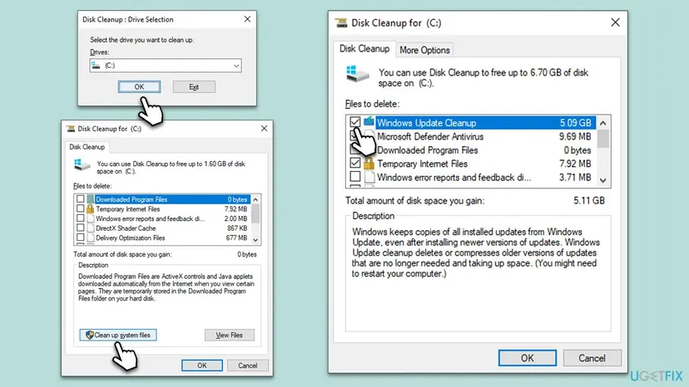Click the disk icon in the large window title bar

(x=341, y=22)
